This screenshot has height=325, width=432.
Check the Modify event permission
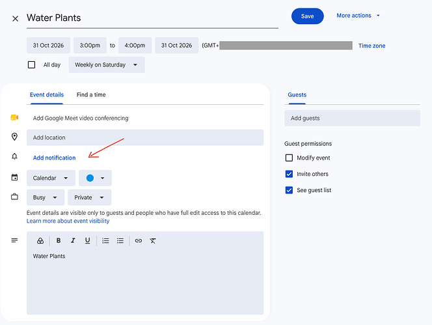289,158
